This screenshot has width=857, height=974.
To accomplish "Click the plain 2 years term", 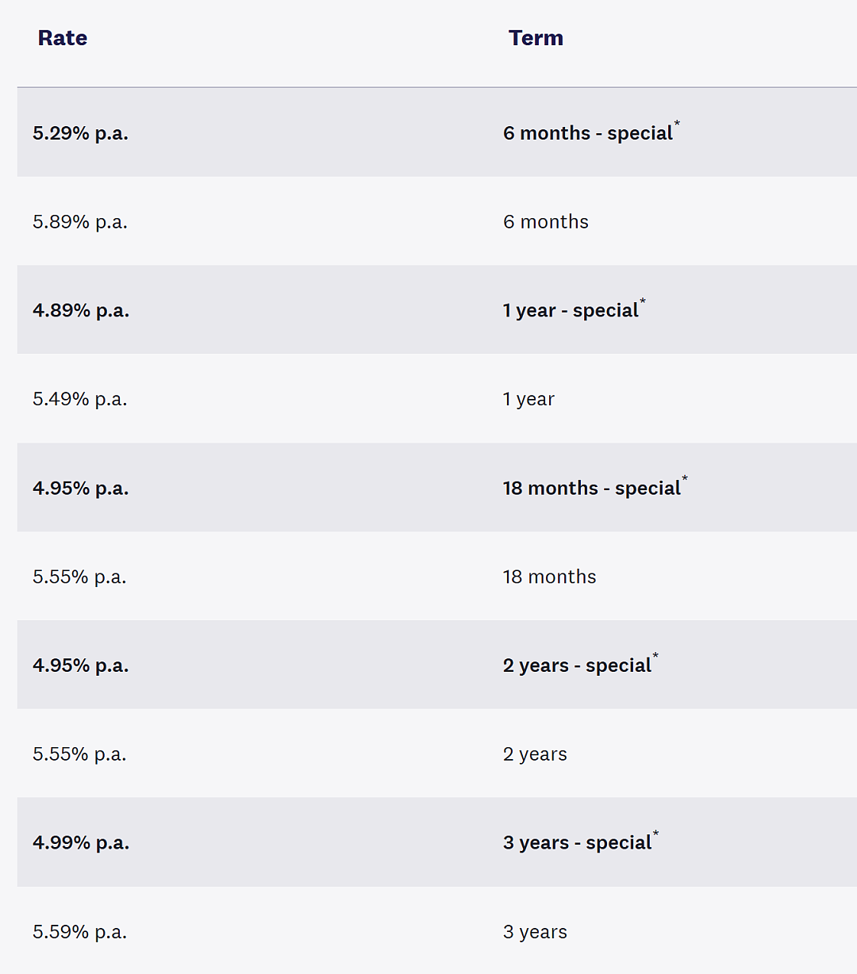I will 535,754.
